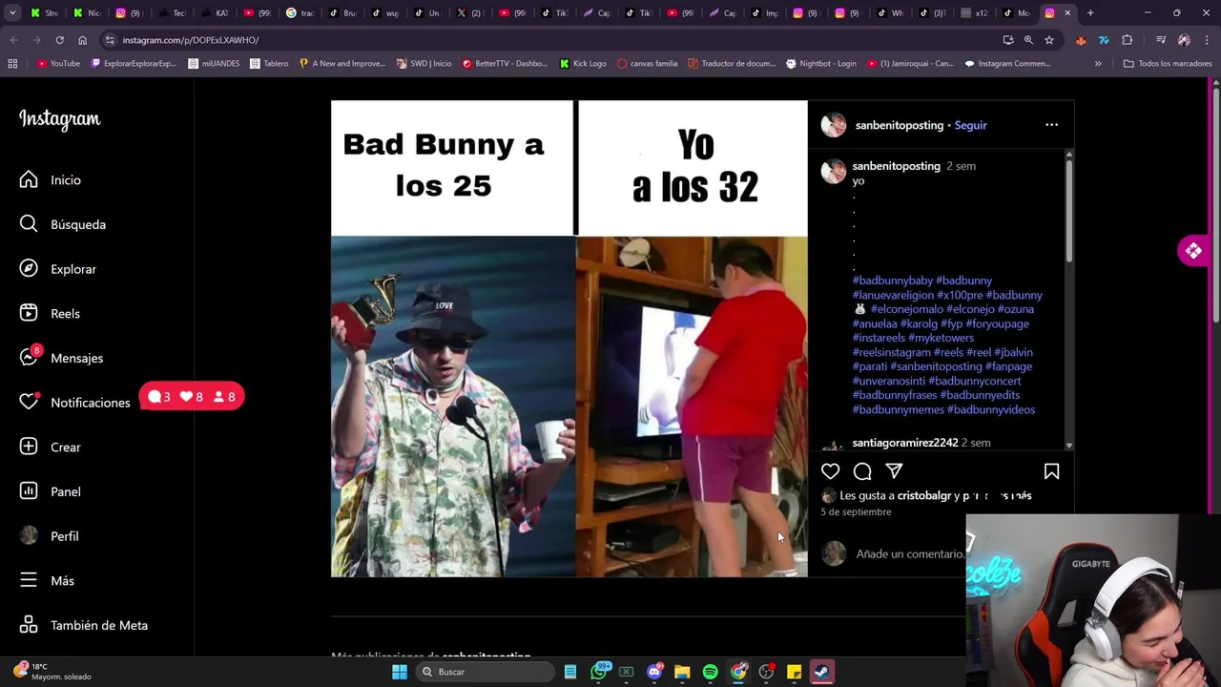Open the Chrome apps grid

(12, 64)
